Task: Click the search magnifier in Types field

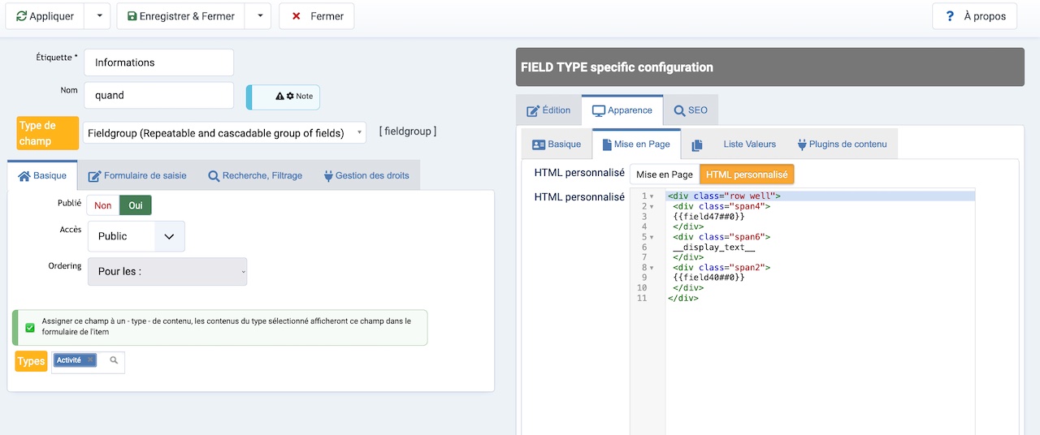Action: (114, 360)
